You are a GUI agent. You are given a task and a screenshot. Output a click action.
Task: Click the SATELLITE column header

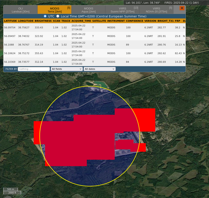pos(99,21)
